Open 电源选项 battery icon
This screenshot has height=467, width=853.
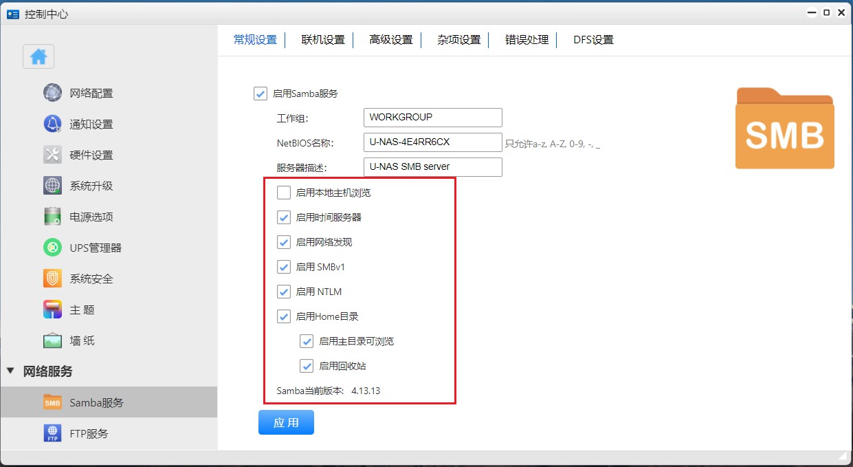[x=53, y=217]
